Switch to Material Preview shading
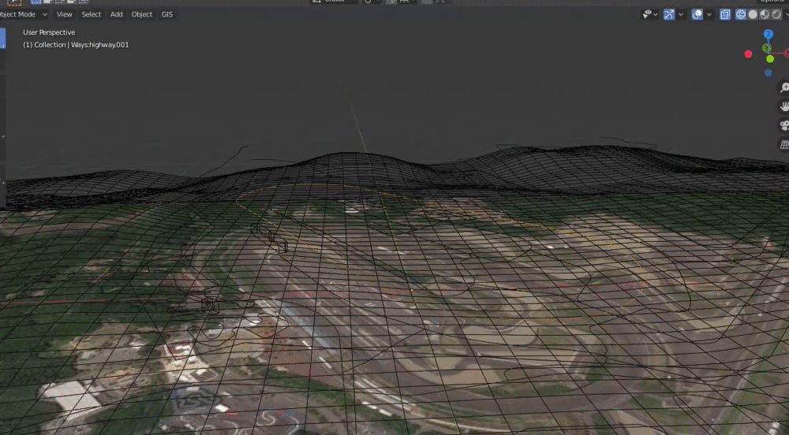Screen dimensions: 789x435 765,14
